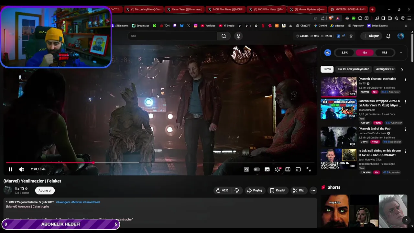Open options for Is Loki still sitting video
The width and height of the screenshot is (414, 233).
(x=405, y=151)
